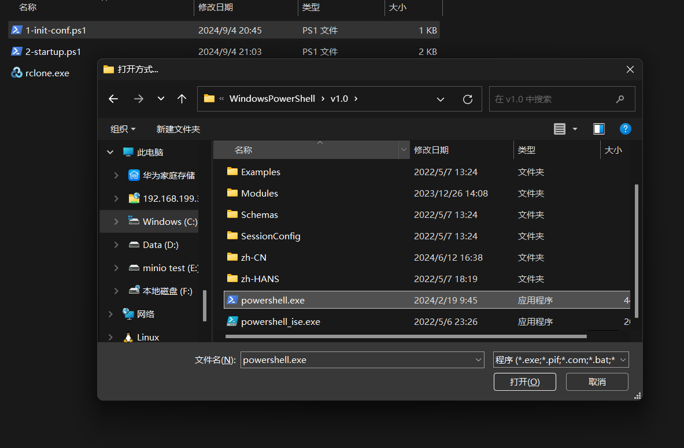Open the Modules folder entry
This screenshot has height=448, width=684.
(260, 193)
